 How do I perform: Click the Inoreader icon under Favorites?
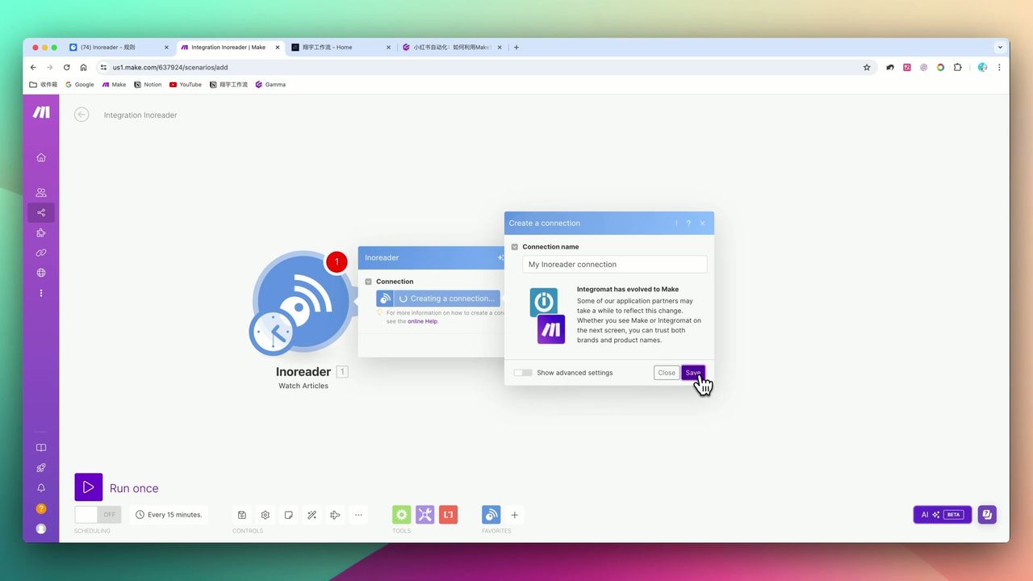pyautogui.click(x=491, y=514)
